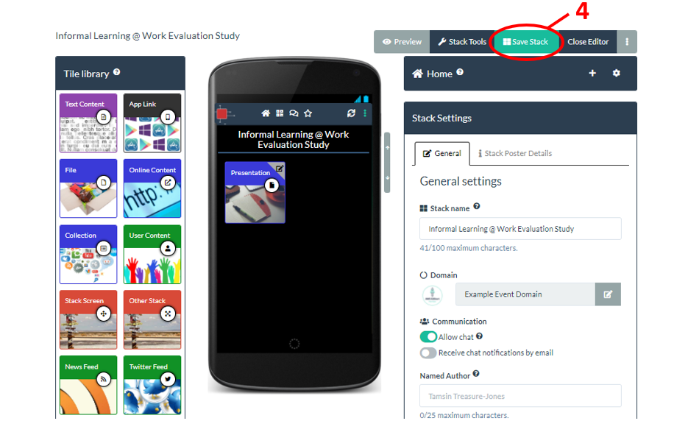The width and height of the screenshot is (688, 432).
Task: Click the star icon in phone toolbar
Action: pyautogui.click(x=308, y=113)
